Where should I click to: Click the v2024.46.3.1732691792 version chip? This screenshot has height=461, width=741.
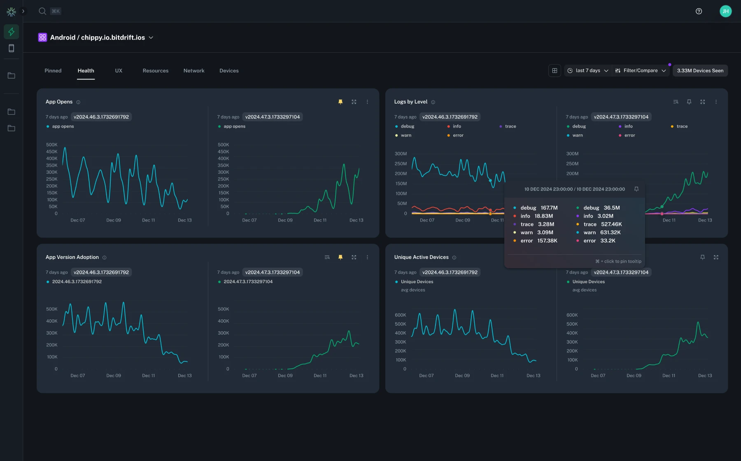(101, 116)
